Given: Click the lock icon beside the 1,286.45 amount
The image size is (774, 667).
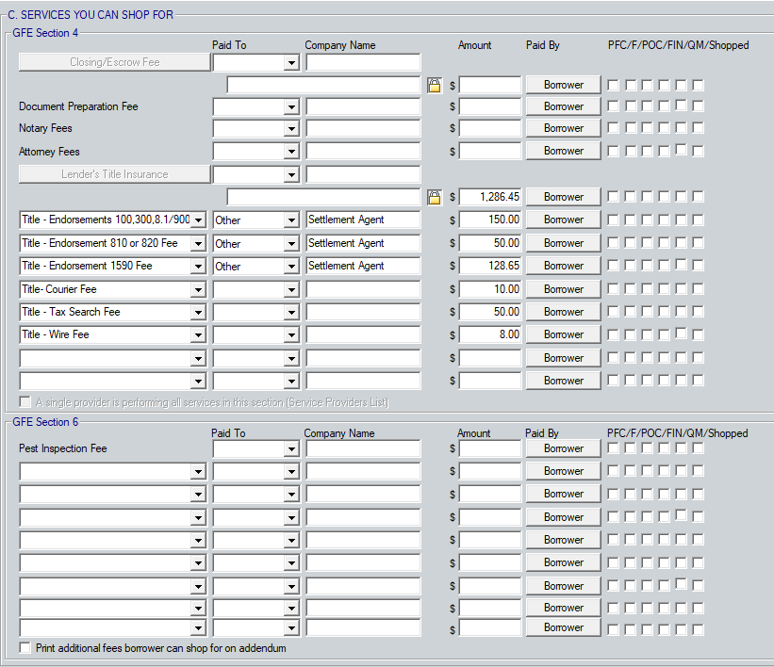Looking at the screenshot, I should click(434, 197).
